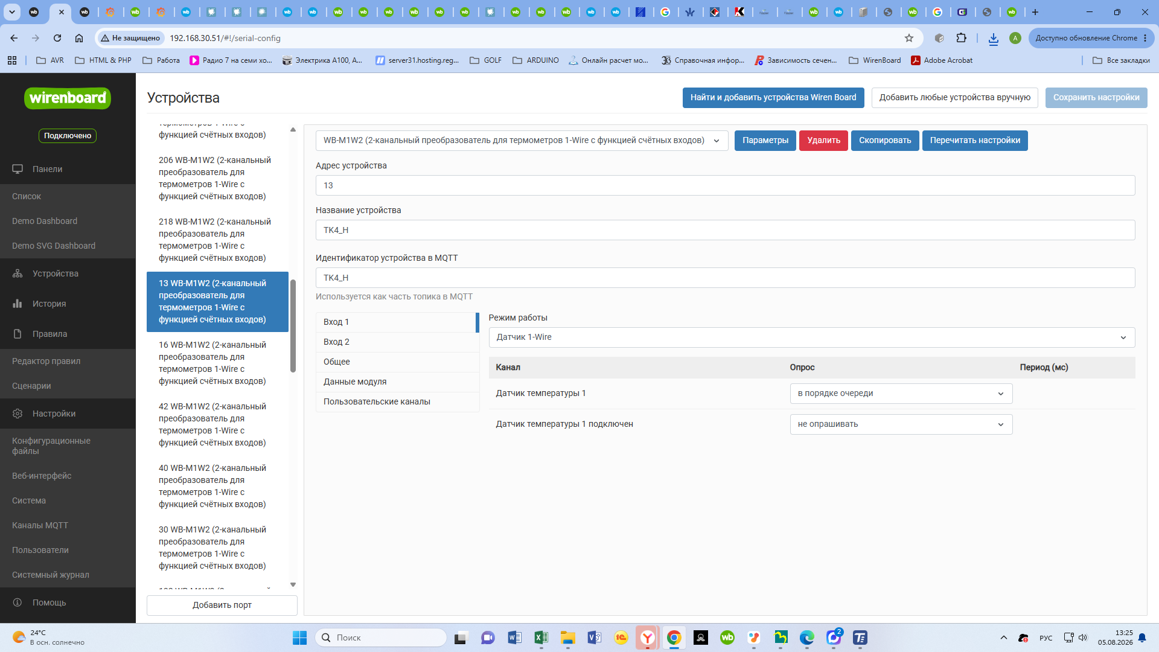Open the browser home page
Screen dimensions: 1159x652
(x=79, y=38)
